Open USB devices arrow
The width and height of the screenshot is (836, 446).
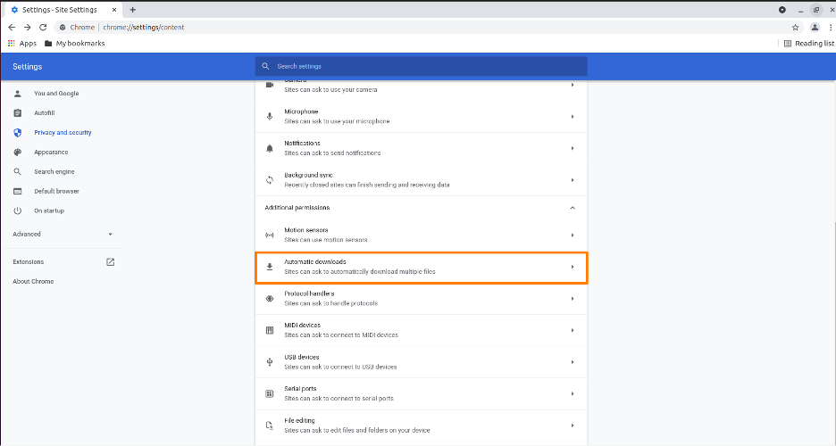[x=573, y=362]
